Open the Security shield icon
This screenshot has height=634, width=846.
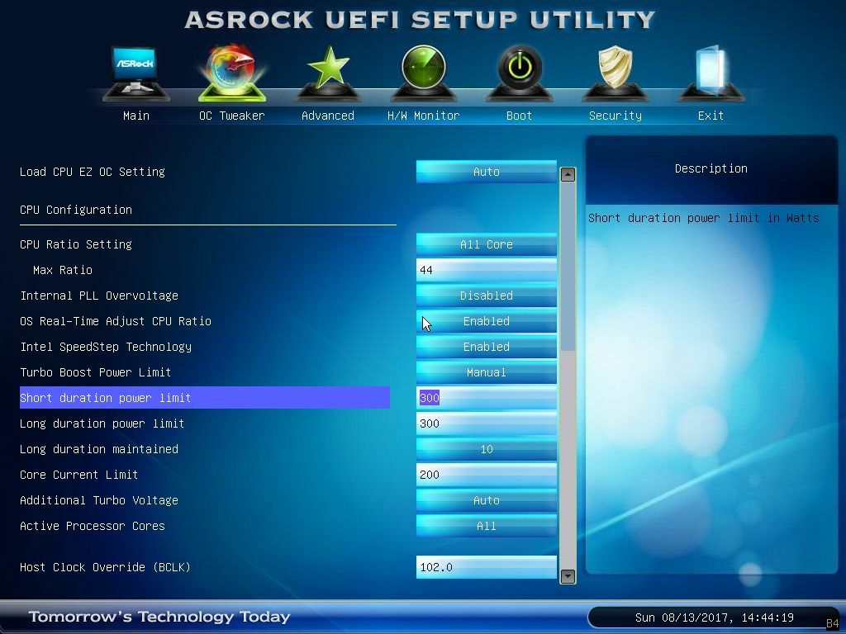(x=615, y=73)
